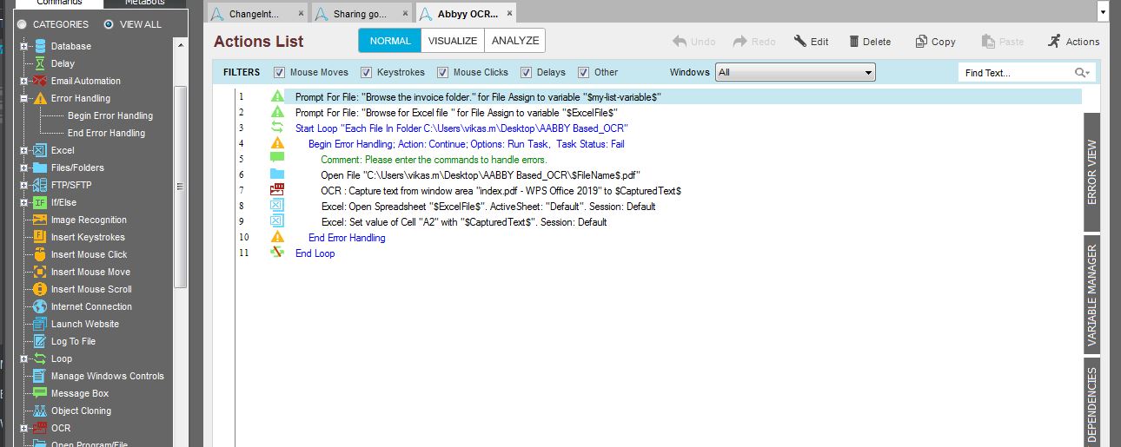Click the Copy icon in toolbar
1121x447 pixels.
[x=921, y=42]
